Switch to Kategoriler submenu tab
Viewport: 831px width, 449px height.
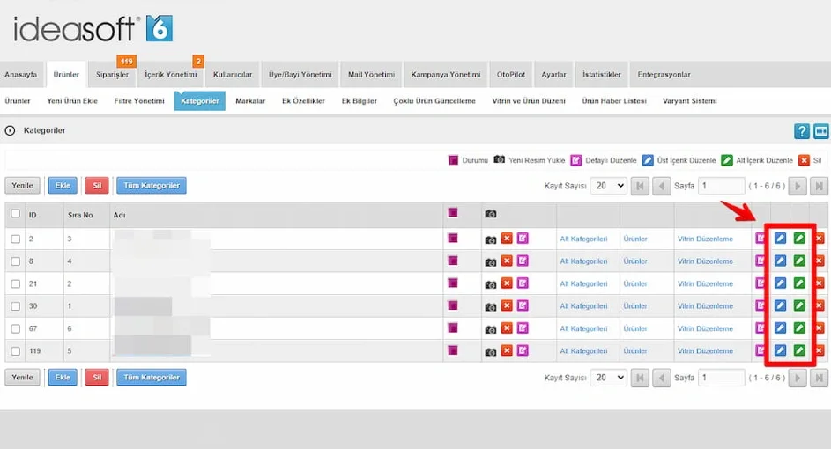pos(200,100)
